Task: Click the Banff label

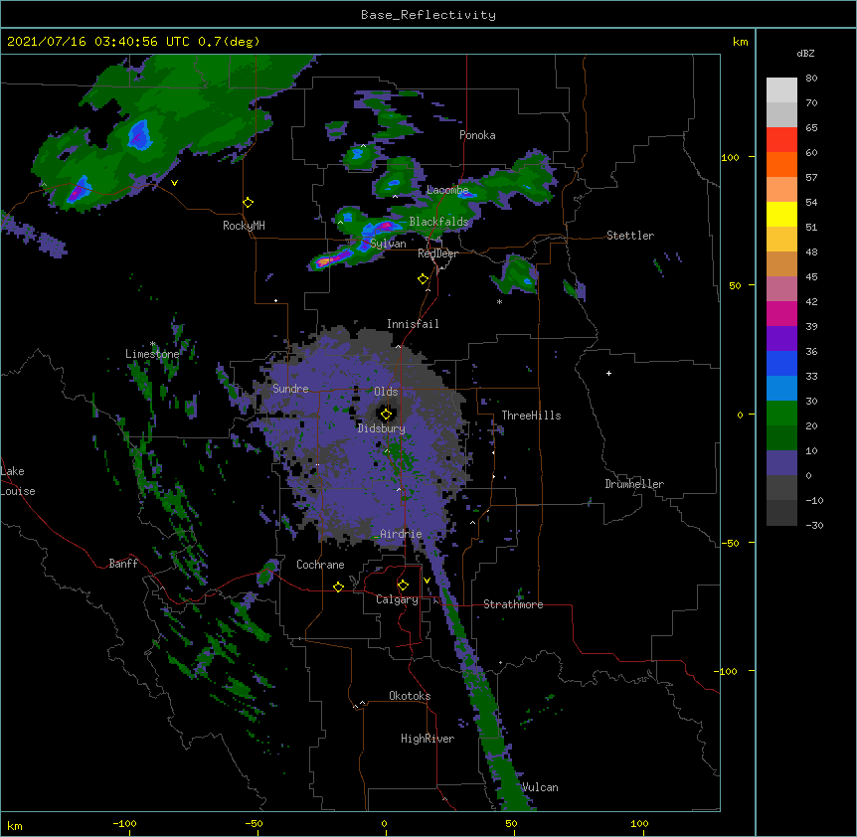Action: pos(123,564)
